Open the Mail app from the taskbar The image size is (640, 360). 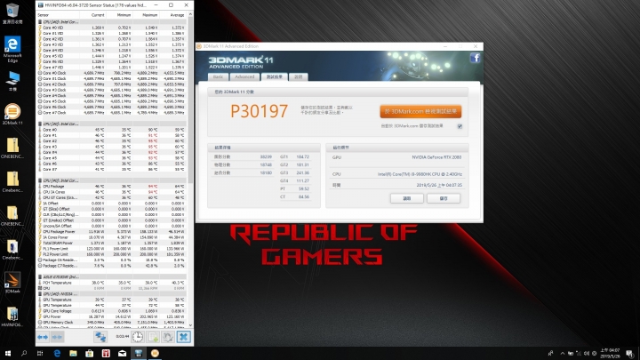(x=122, y=354)
